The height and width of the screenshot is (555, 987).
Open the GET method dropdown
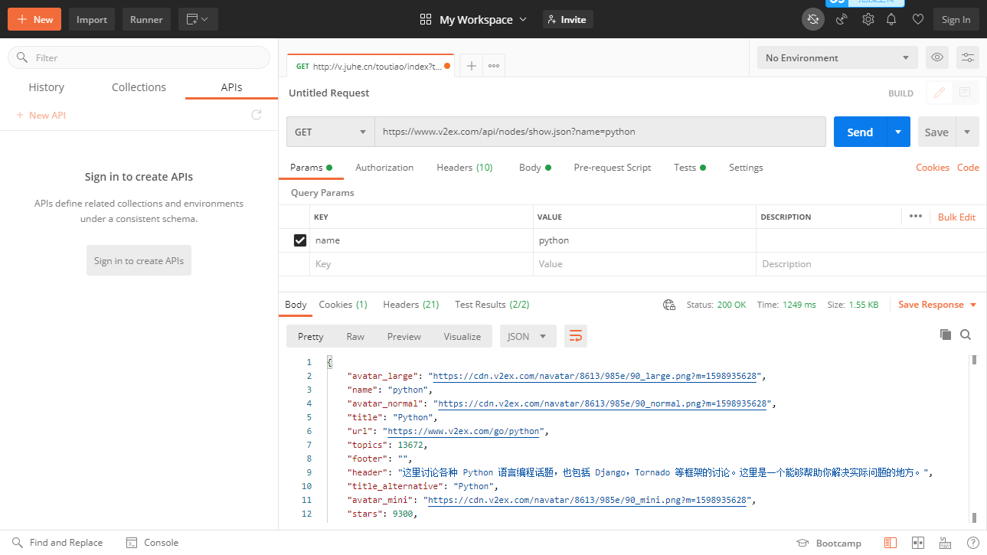[x=331, y=132]
